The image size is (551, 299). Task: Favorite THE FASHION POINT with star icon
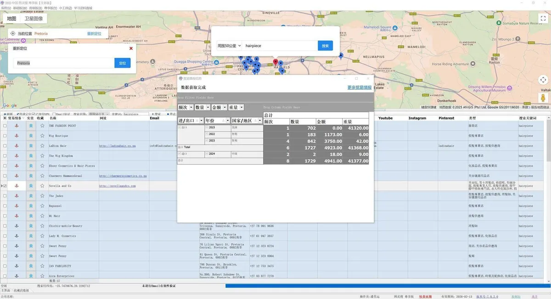coord(42,125)
